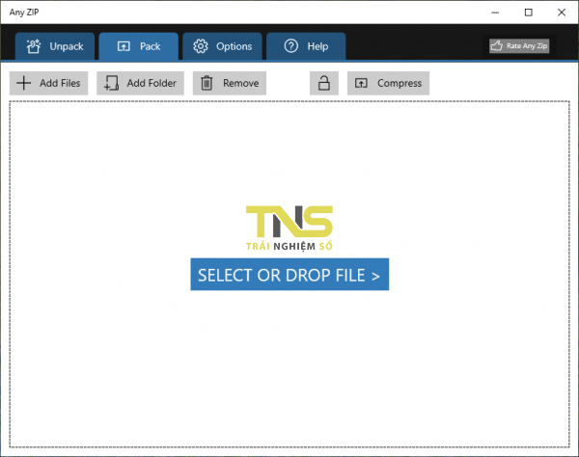Start compression with the Compress button
The image size is (579, 457).
point(388,83)
